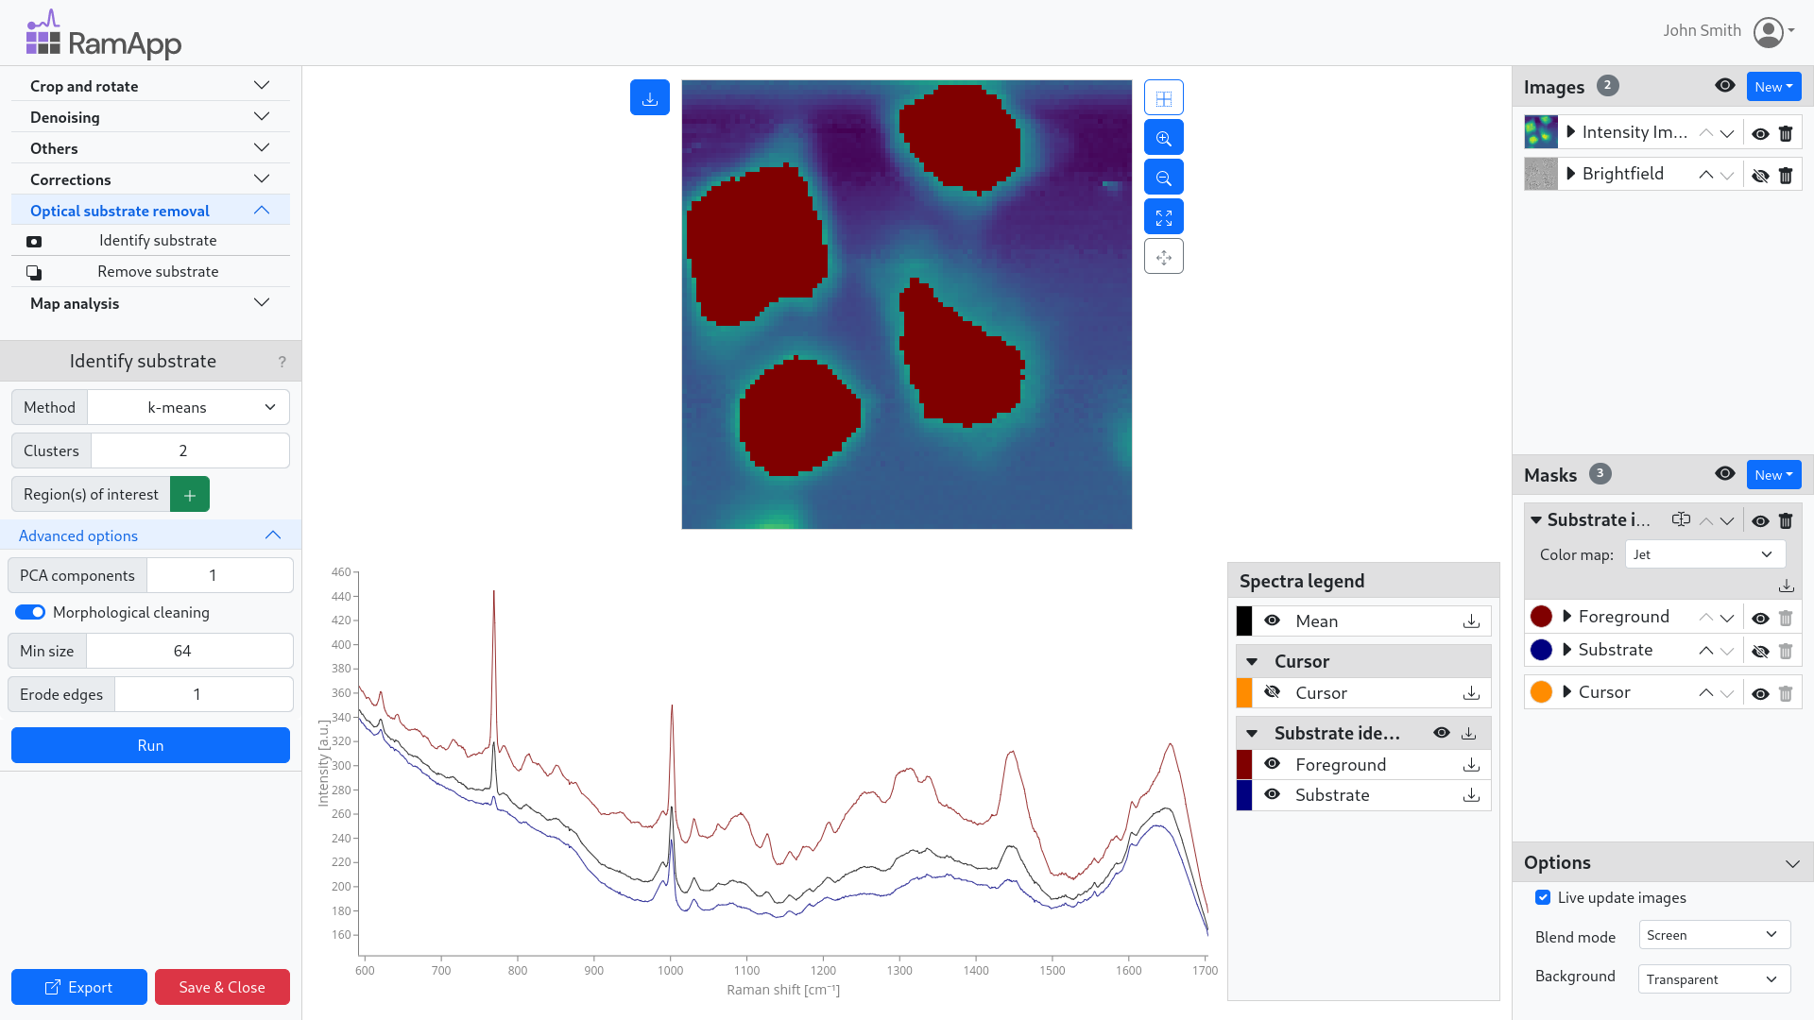The image size is (1814, 1020).
Task: Click the orange Cursor mask color swatch
Action: (x=1541, y=692)
